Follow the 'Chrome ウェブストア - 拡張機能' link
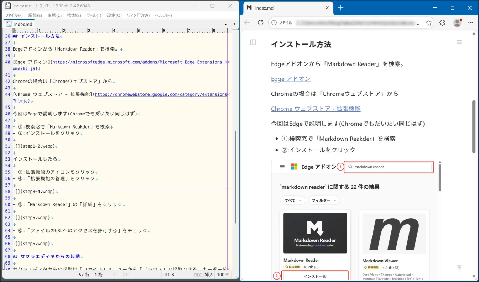This screenshot has width=479, height=282. [x=316, y=109]
